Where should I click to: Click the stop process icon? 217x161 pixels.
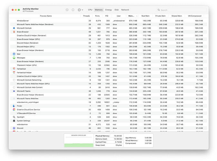(x=67, y=10)
